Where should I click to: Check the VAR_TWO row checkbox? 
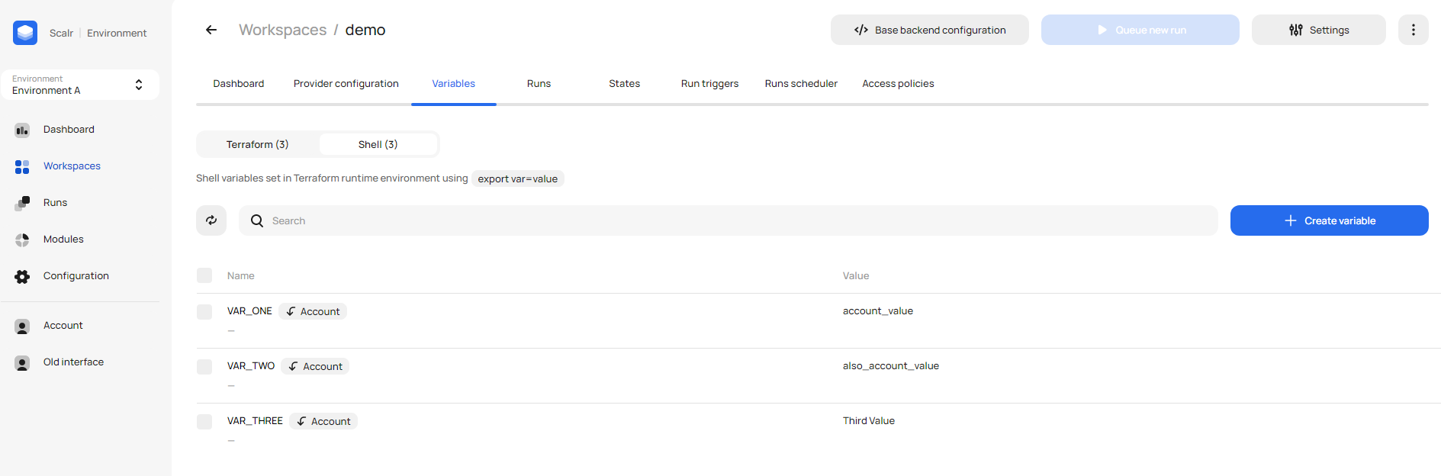[x=204, y=367]
